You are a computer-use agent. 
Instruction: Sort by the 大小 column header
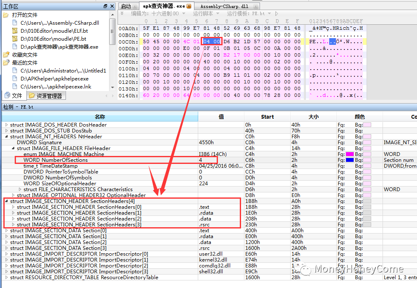[313, 117]
